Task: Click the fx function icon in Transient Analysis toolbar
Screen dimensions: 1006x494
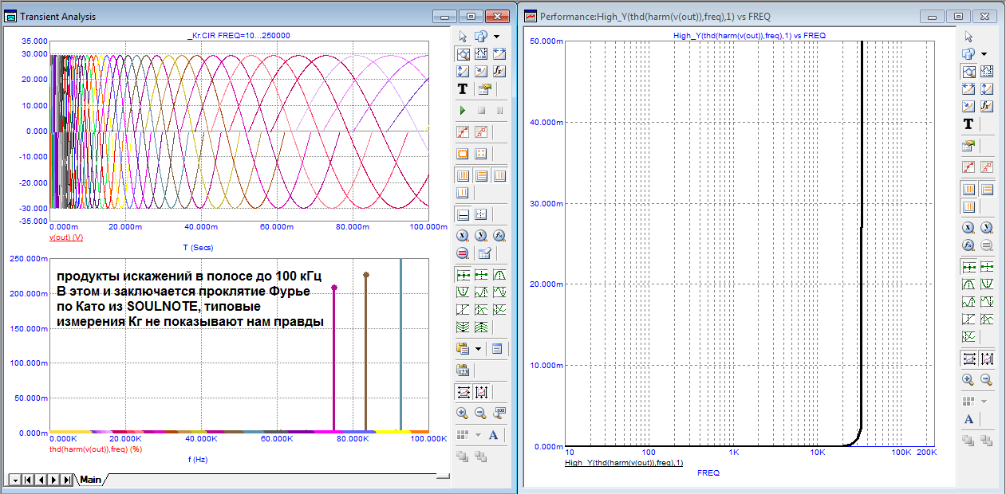Action: (x=499, y=71)
